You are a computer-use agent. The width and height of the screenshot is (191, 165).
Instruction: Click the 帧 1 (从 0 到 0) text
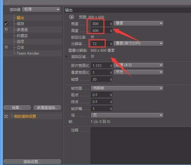click(x=90, y=122)
